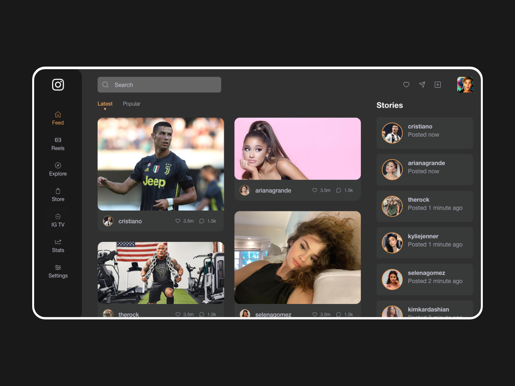Select the Latest tab
Image resolution: width=515 pixels, height=386 pixels.
[105, 104]
